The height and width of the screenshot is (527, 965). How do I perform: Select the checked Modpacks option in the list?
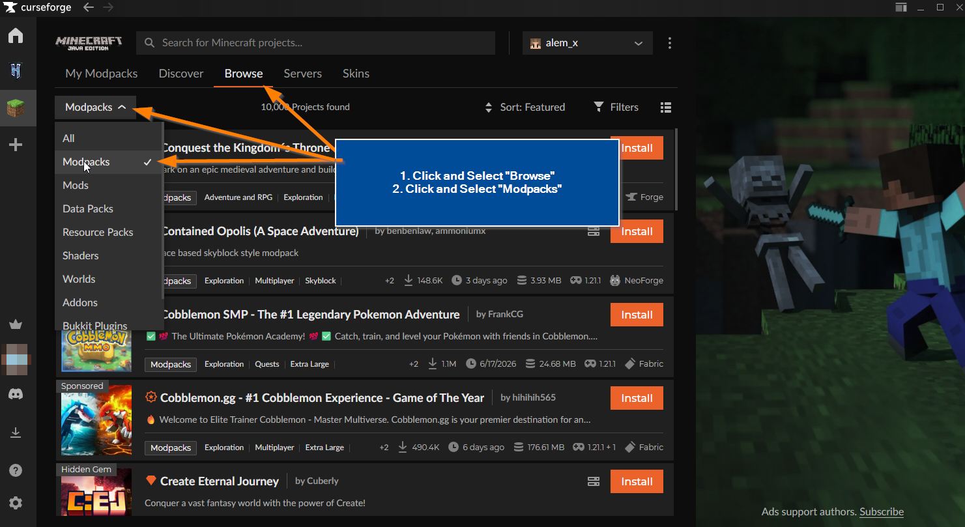pyautogui.click(x=109, y=162)
